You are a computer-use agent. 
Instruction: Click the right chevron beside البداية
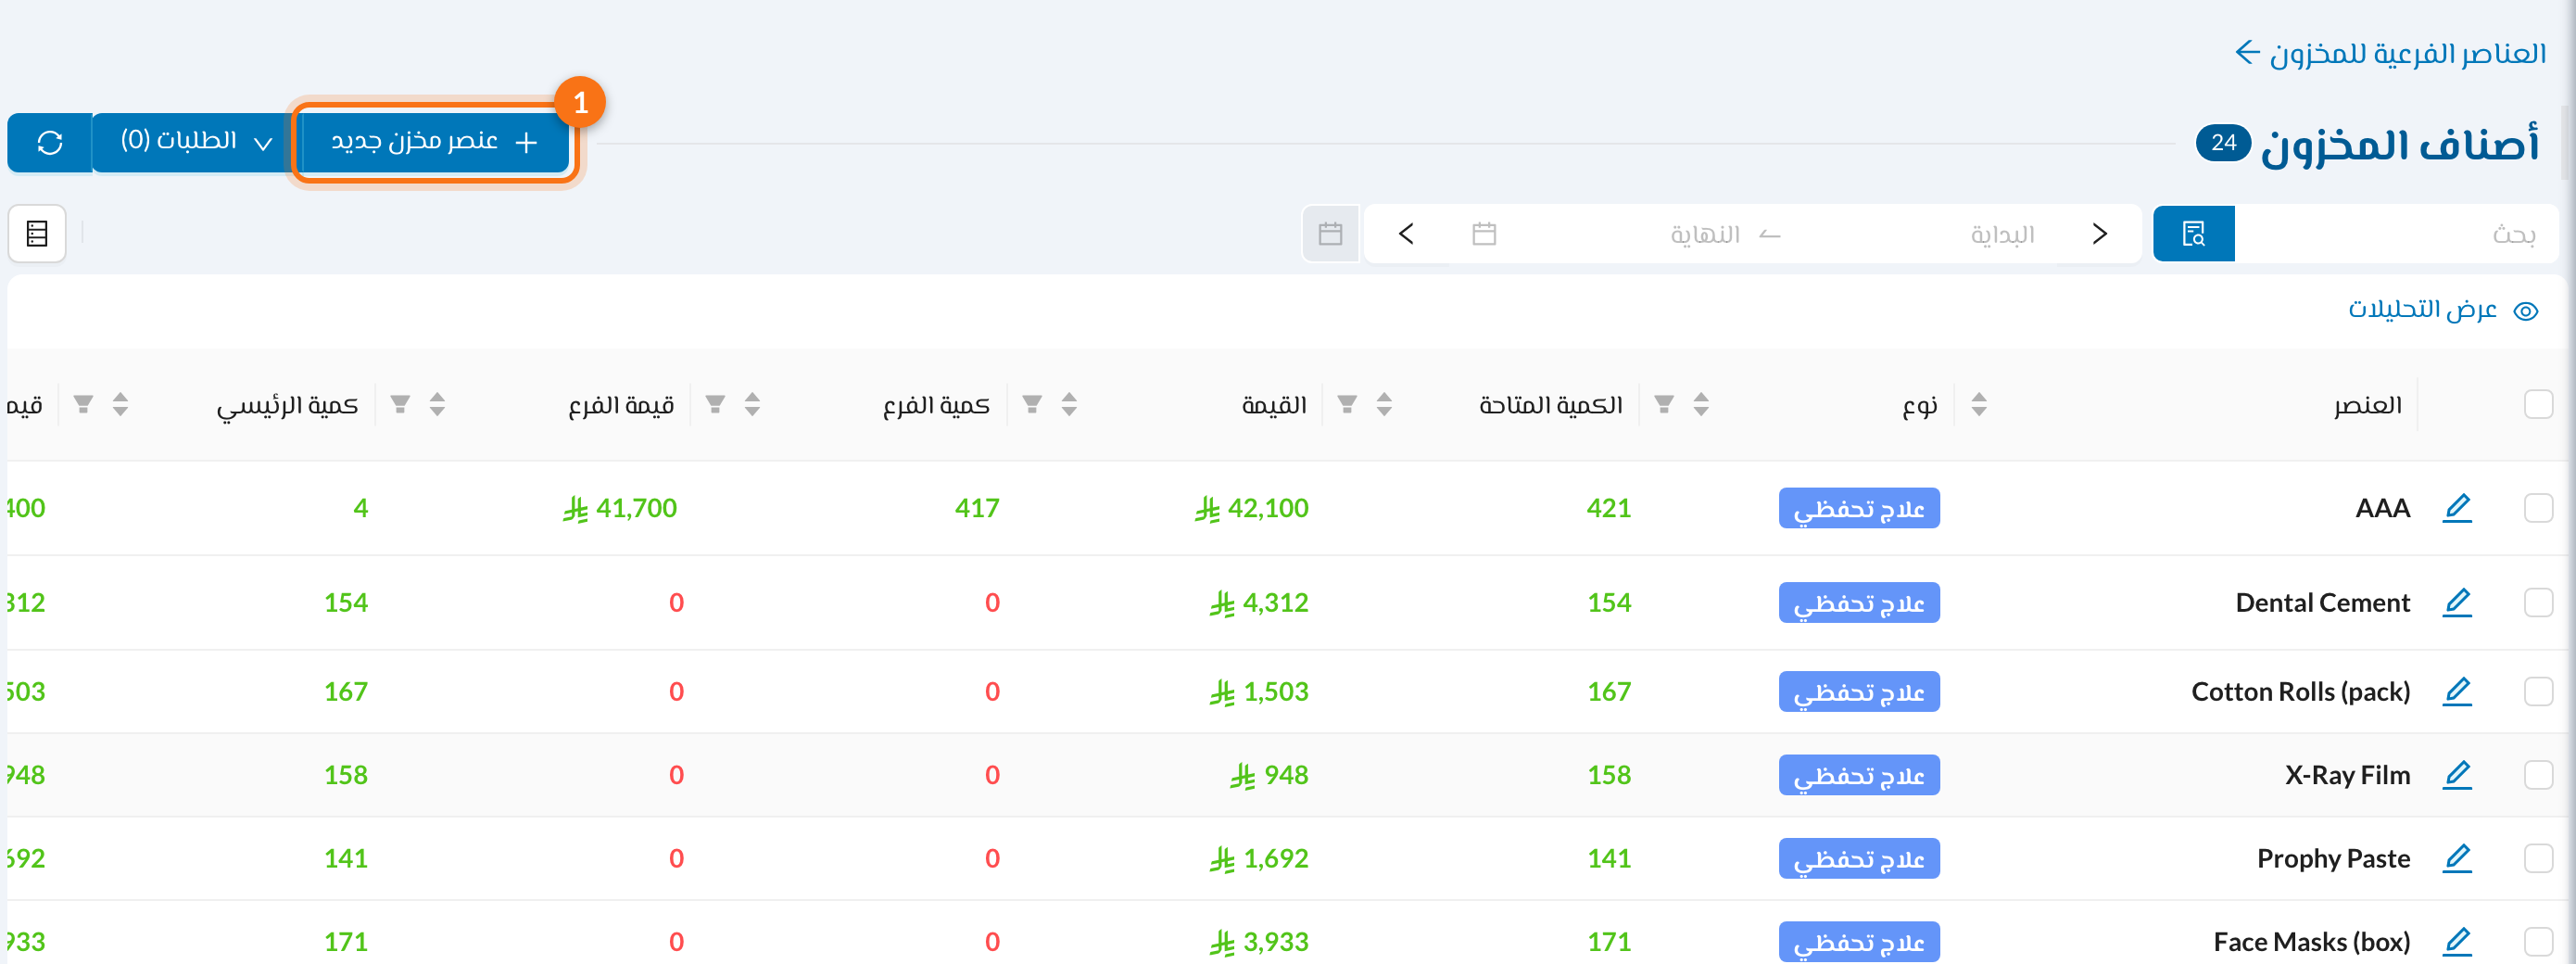[2099, 234]
